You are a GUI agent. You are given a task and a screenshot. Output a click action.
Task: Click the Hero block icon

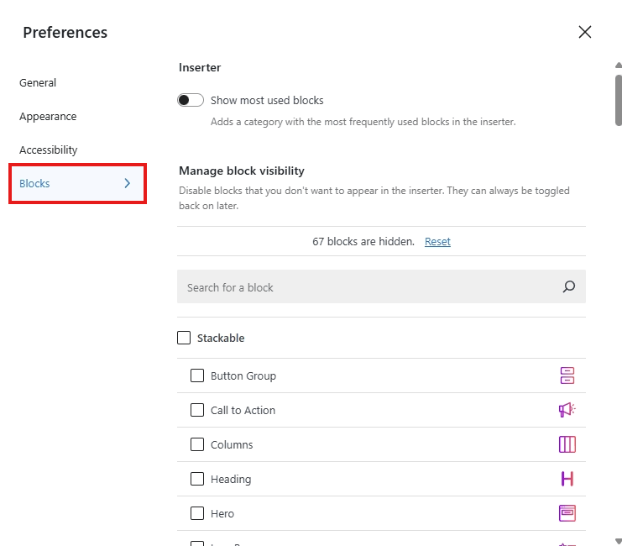(x=567, y=513)
